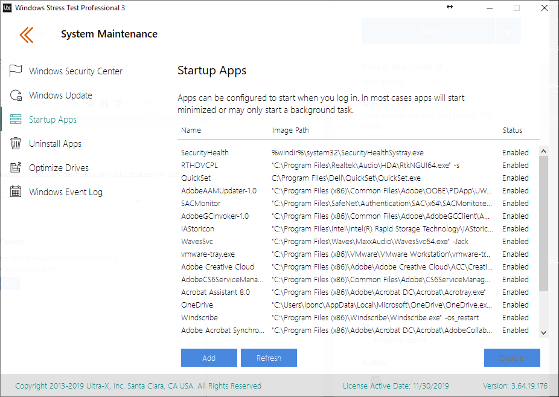Click the Windows Event Log calendar icon
The height and width of the screenshot is (397, 559).
click(x=16, y=192)
